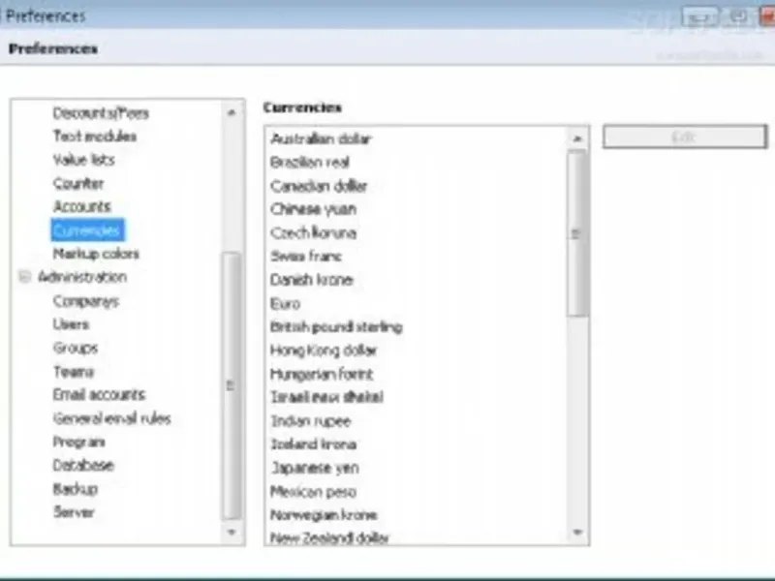Click the currency list scroll-up arrow
Screen dimensions: 775x581
tap(576, 138)
